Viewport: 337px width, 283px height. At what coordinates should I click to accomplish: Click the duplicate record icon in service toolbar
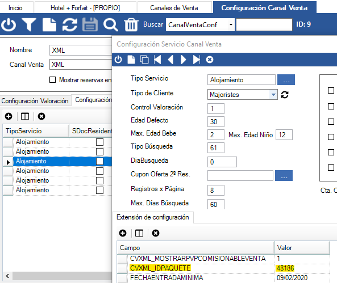(x=144, y=60)
